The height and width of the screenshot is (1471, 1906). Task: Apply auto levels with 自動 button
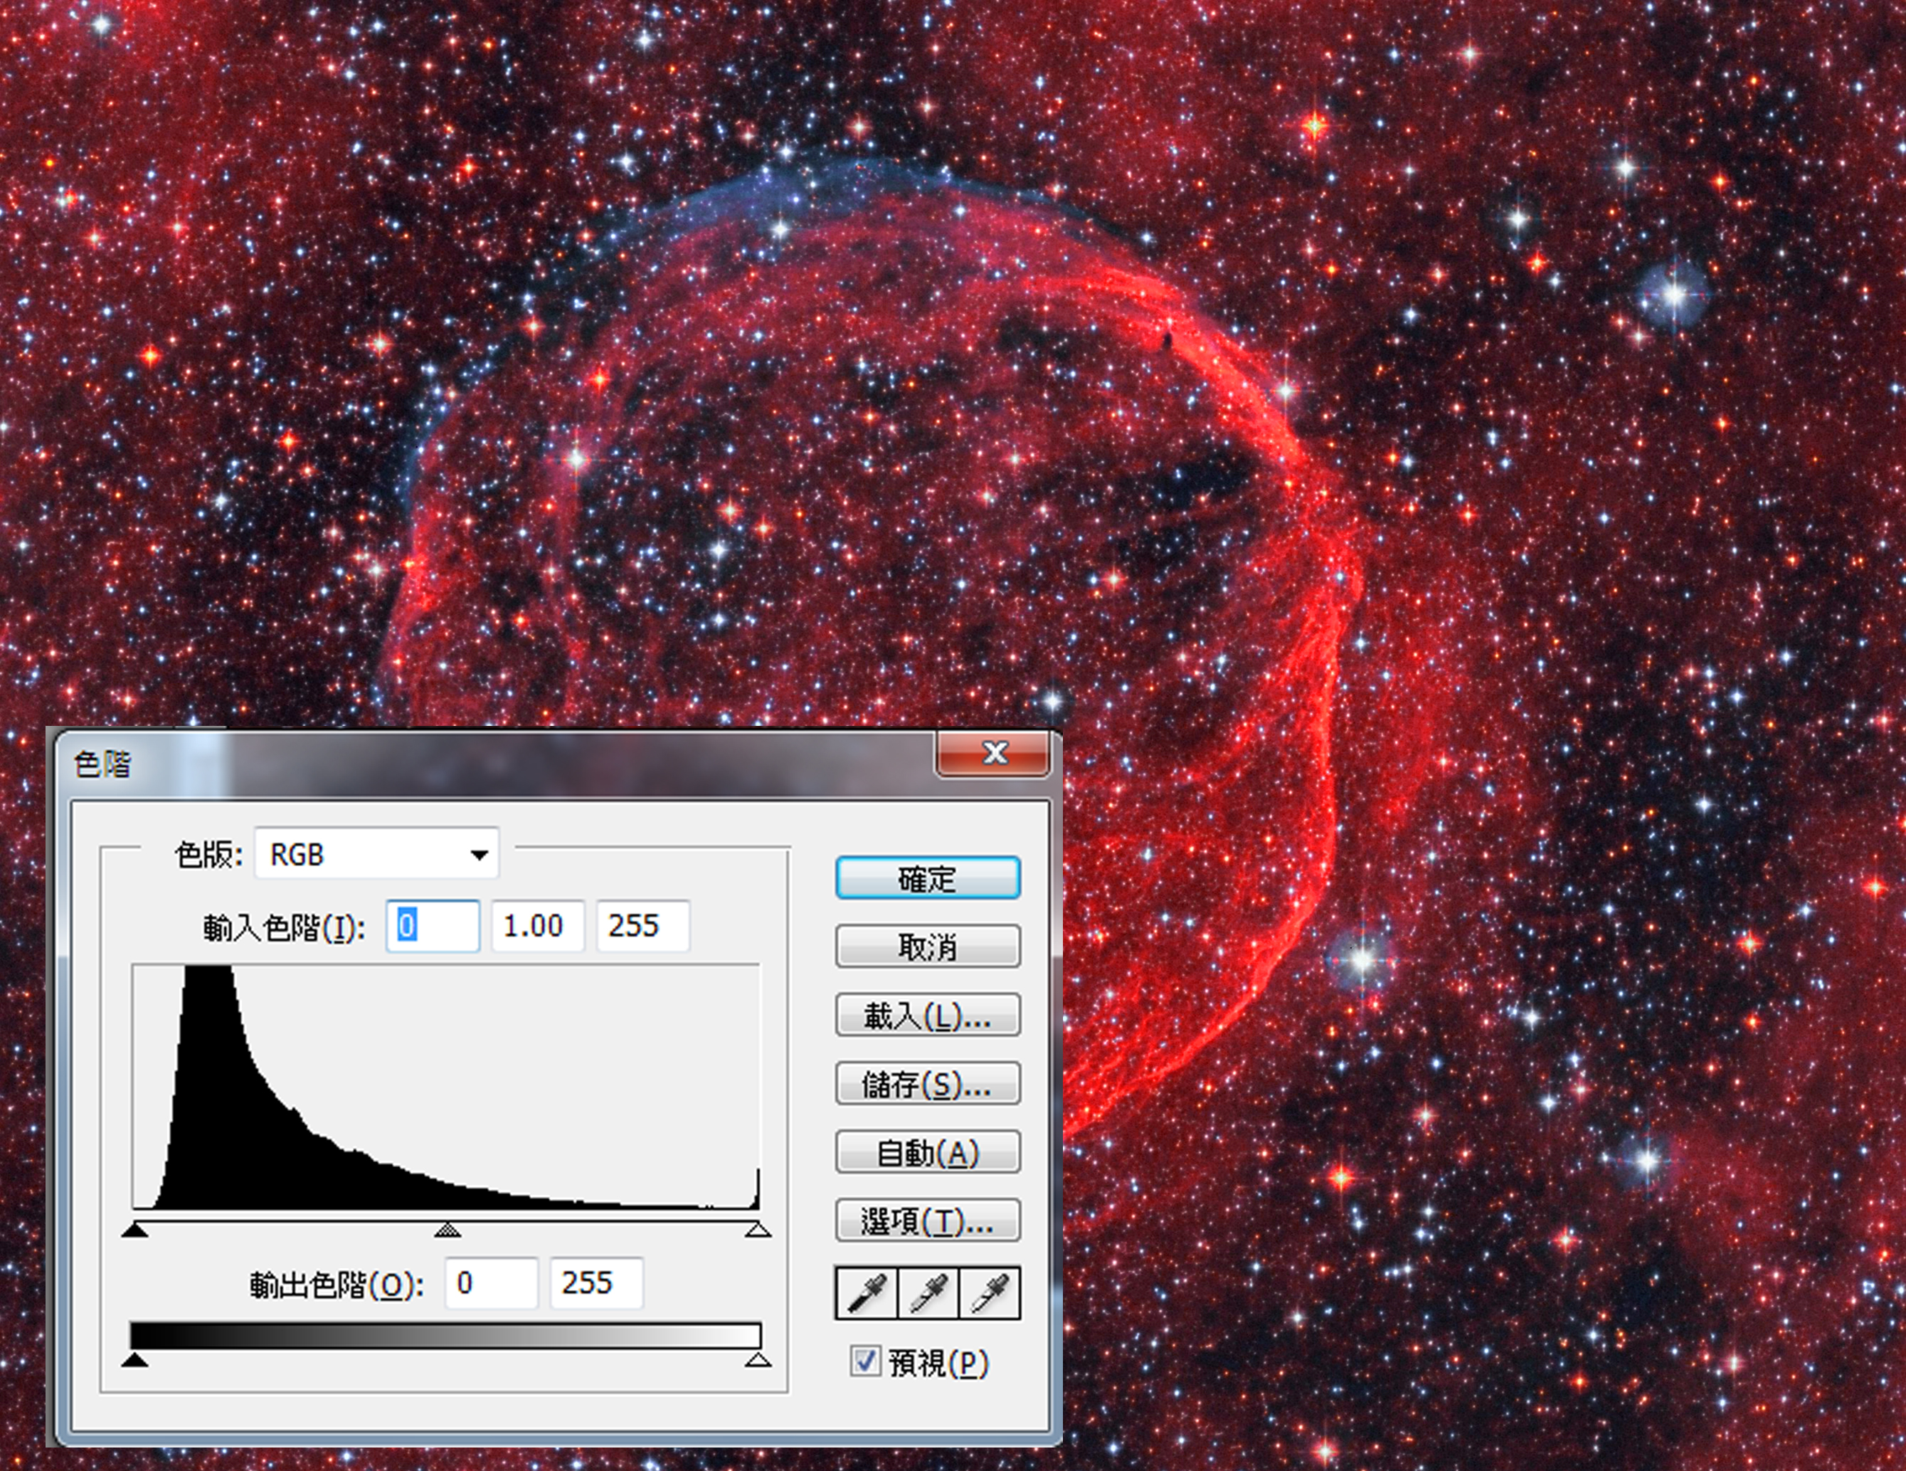pyautogui.click(x=927, y=1153)
